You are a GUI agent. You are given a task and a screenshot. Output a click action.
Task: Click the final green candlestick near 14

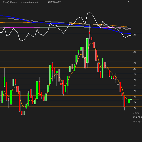click(129, 101)
